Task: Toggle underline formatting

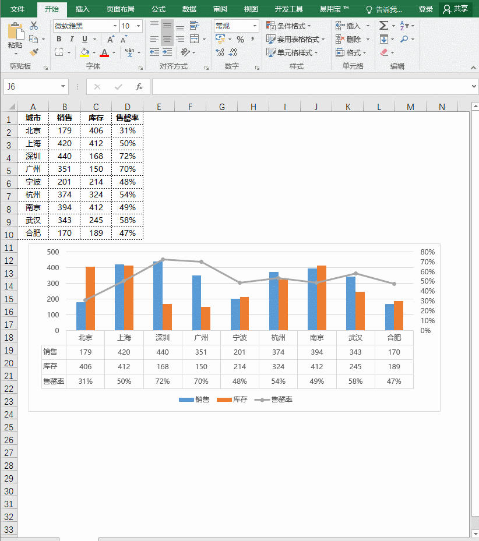Action: pos(84,39)
